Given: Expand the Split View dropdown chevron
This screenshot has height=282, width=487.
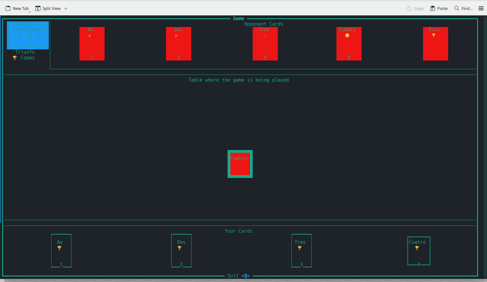Looking at the screenshot, I should click(66, 9).
